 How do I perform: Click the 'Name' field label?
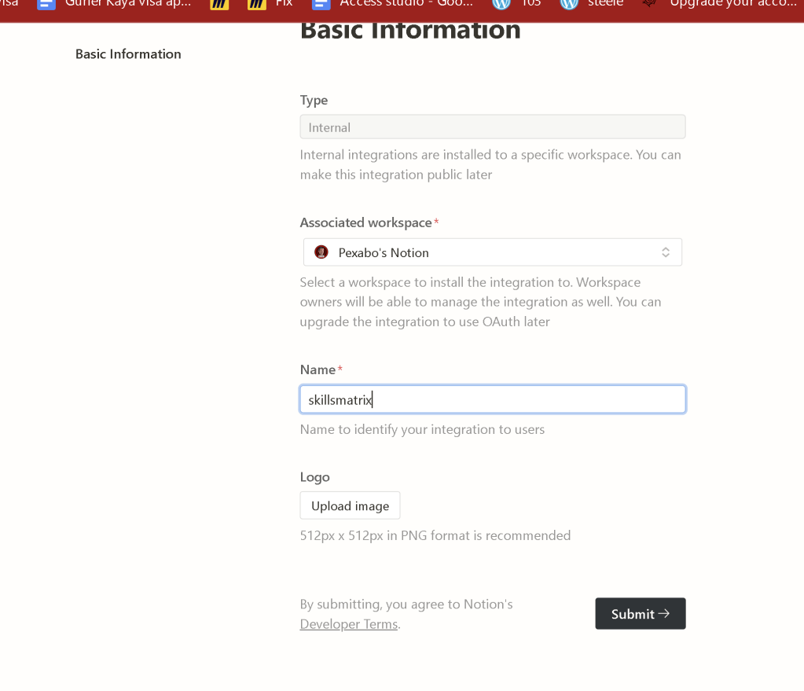pyautogui.click(x=318, y=369)
